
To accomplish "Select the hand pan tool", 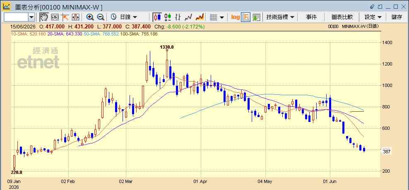I will [44, 17].
